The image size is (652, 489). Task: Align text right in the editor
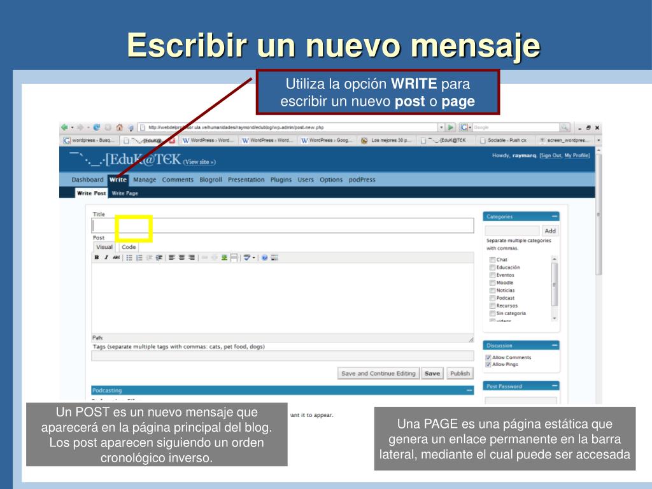coord(191,258)
